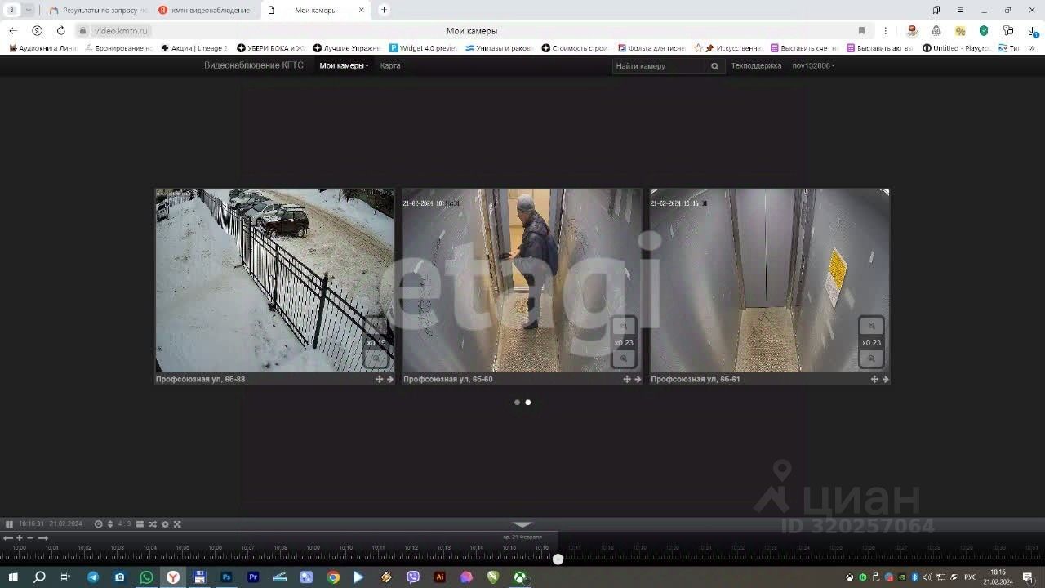Select the second camera page dot

coord(528,403)
